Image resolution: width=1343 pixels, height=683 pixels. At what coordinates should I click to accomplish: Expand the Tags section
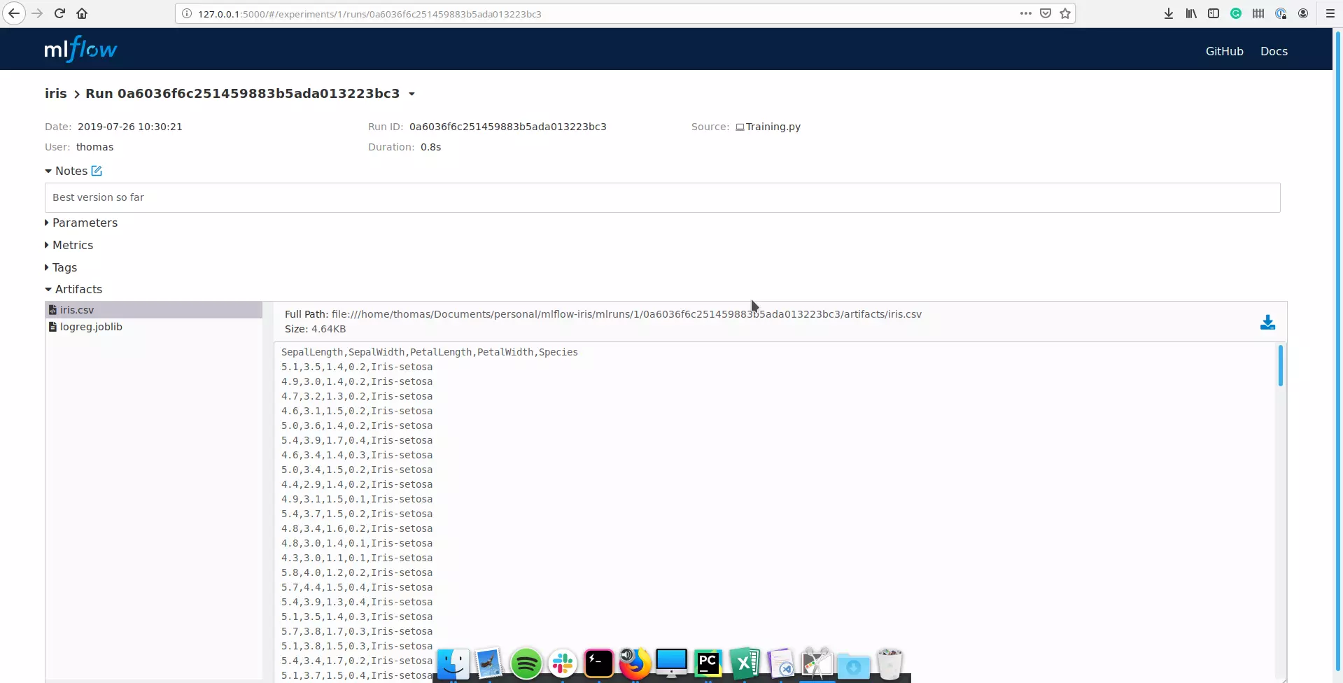coord(64,267)
